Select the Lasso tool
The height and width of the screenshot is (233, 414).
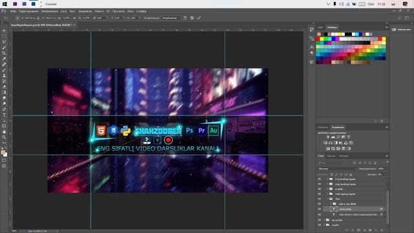4,41
